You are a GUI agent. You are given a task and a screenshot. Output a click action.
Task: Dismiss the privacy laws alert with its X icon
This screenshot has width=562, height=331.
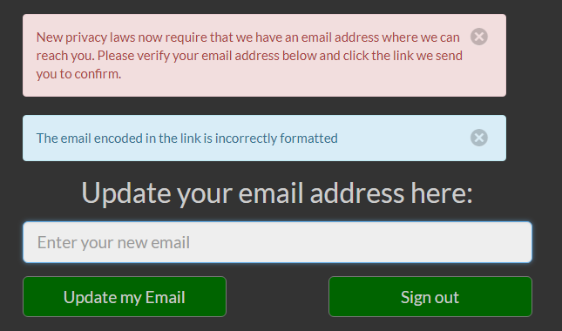coord(479,37)
